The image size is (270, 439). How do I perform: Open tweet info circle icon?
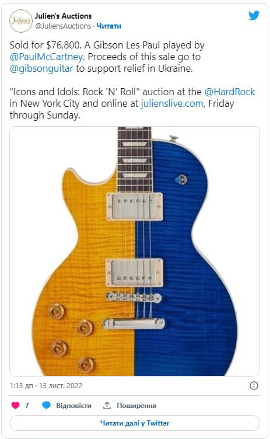[x=254, y=385]
